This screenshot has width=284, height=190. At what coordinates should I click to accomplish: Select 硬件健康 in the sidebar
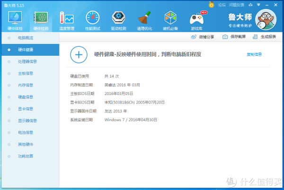[x=30, y=50]
